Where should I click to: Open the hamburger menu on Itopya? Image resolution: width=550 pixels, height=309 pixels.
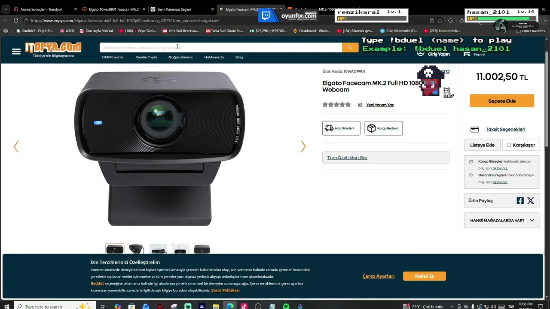(x=16, y=51)
